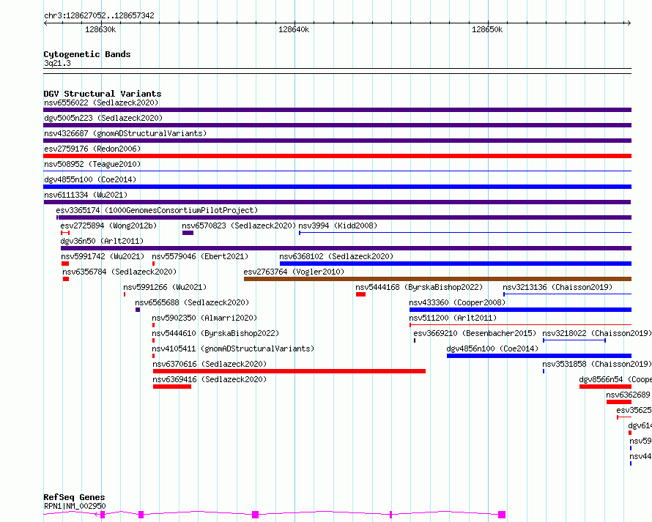
Task: Click 128650k ruler position label
Action: [x=487, y=29]
